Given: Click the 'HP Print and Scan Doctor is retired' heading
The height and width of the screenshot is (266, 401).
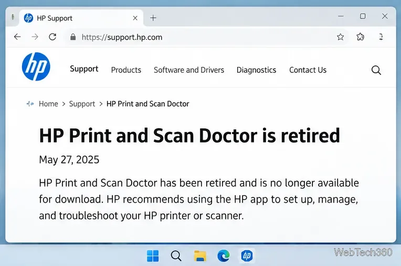Looking at the screenshot, I should [189, 136].
